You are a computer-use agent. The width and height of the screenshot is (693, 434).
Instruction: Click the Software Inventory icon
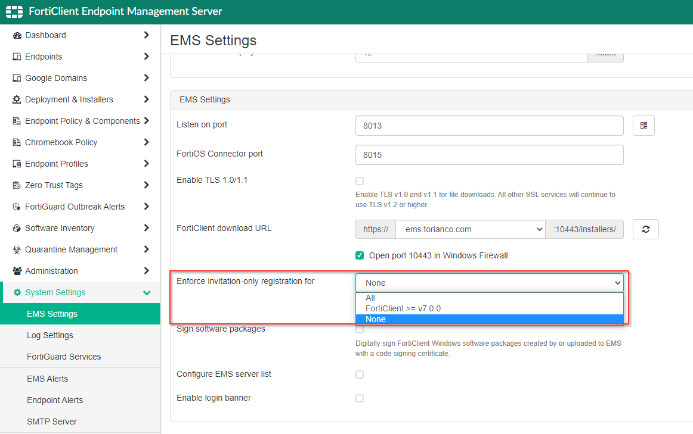[x=17, y=228]
